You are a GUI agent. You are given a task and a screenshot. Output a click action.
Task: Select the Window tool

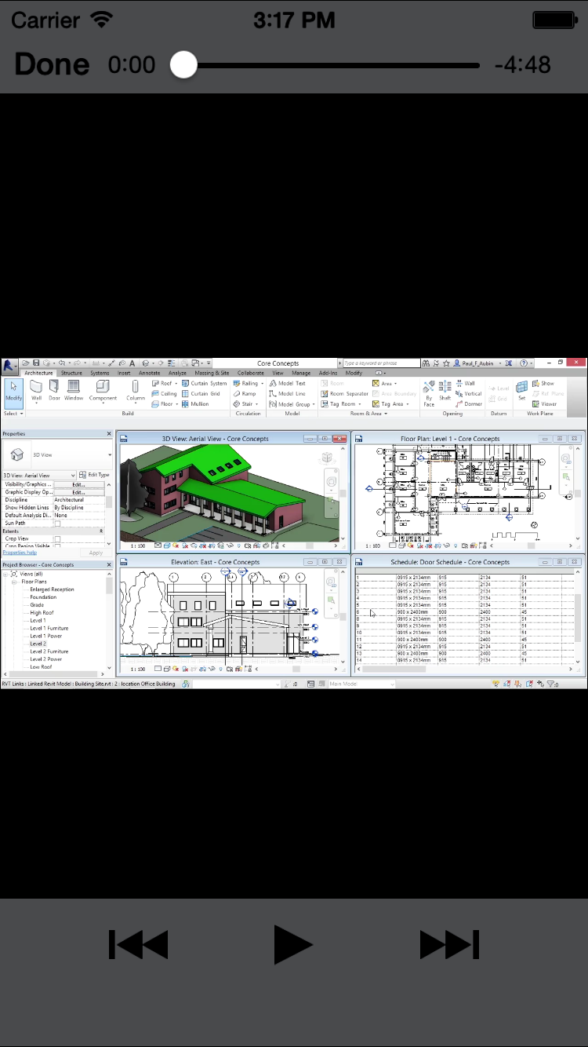click(74, 391)
